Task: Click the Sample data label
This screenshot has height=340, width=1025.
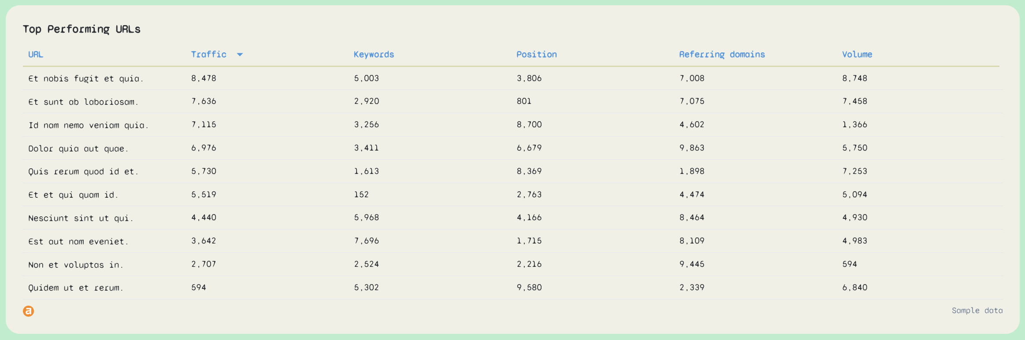Action: point(977,310)
